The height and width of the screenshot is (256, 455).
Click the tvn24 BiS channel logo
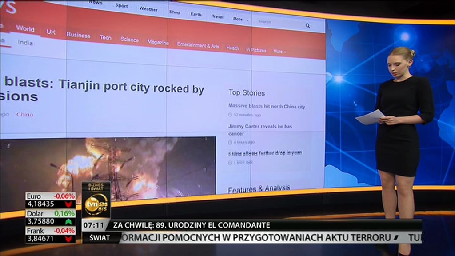click(x=96, y=204)
